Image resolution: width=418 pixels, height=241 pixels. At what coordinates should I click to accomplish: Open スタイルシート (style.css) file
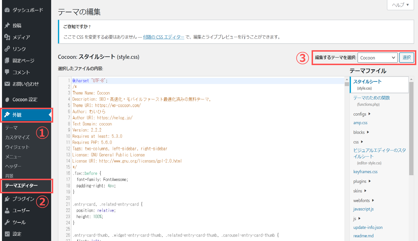[x=379, y=84]
